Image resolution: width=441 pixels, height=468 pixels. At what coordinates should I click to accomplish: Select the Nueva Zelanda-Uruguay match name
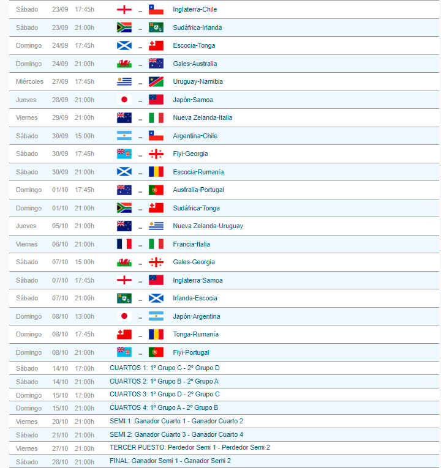pyautogui.click(x=208, y=226)
